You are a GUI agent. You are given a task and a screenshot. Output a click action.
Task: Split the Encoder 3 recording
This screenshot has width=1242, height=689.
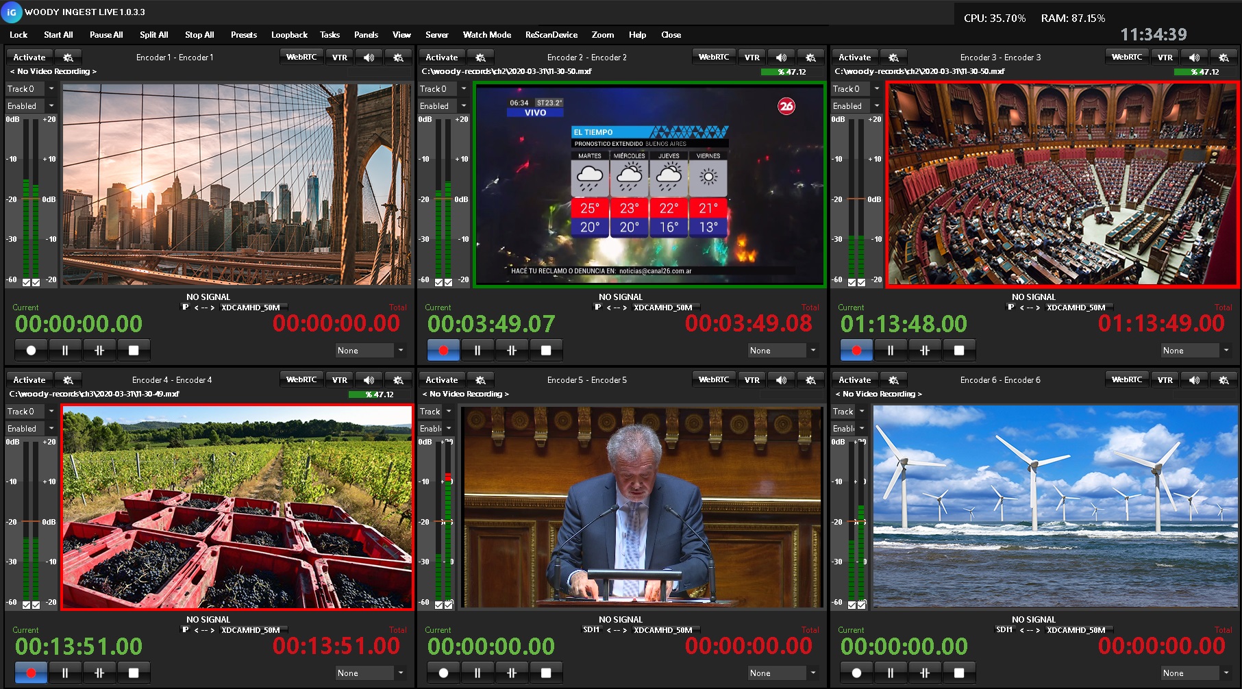924,350
